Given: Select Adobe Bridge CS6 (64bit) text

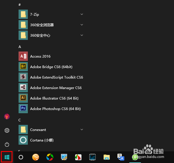Looking at the screenshot, I should [x=51, y=67].
